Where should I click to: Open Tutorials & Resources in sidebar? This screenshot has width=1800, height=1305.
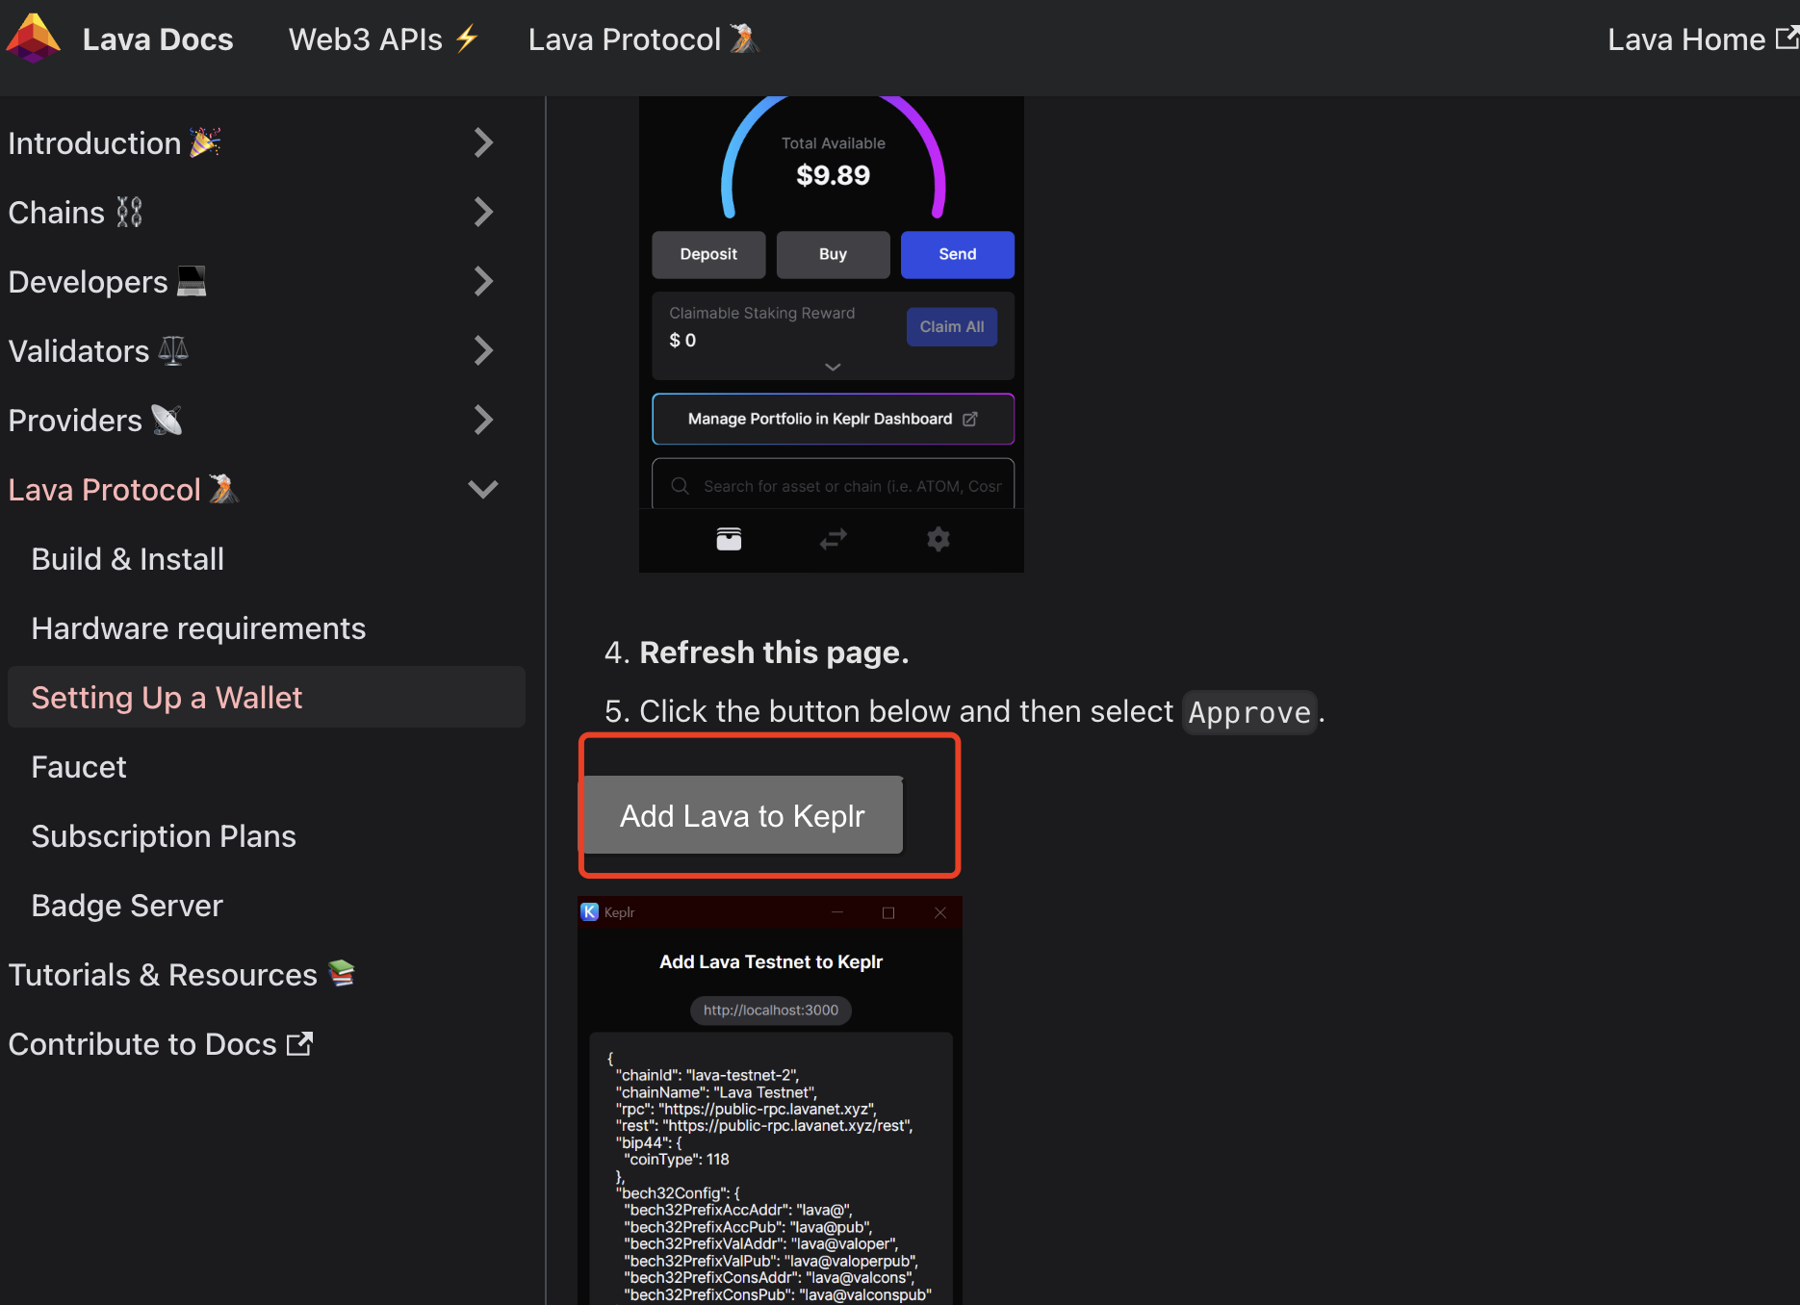coord(182,975)
